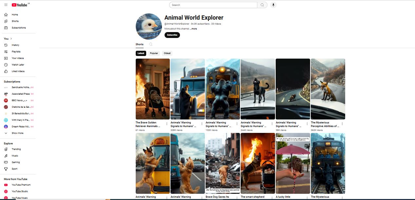
Task: Search within channel magnifier icon
Action: [151, 44]
